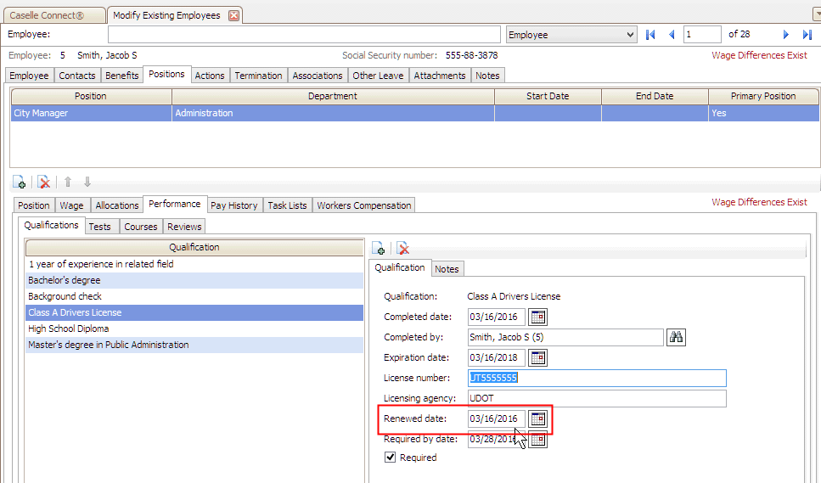
Task: Open the Employee search type dropdown
Action: [629, 35]
